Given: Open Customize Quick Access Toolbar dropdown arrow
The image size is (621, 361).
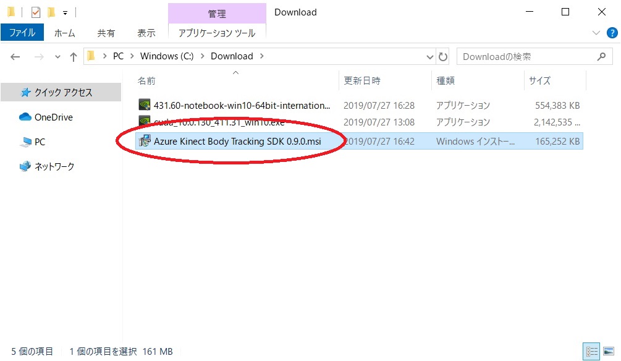Looking at the screenshot, I should pos(65,13).
